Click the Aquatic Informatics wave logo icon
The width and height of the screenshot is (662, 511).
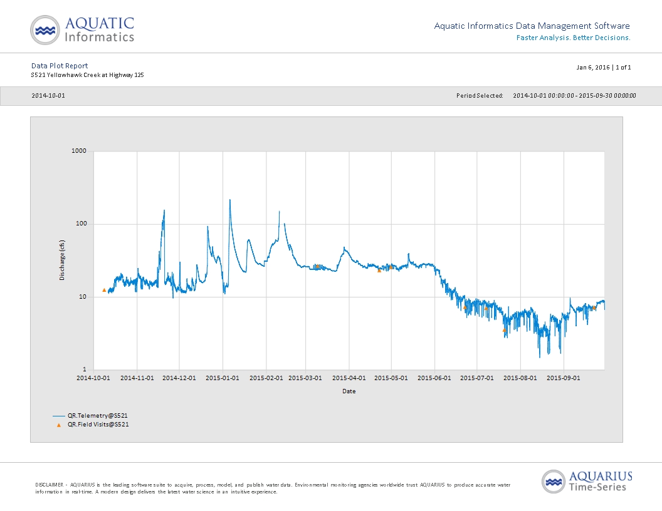pos(45,30)
